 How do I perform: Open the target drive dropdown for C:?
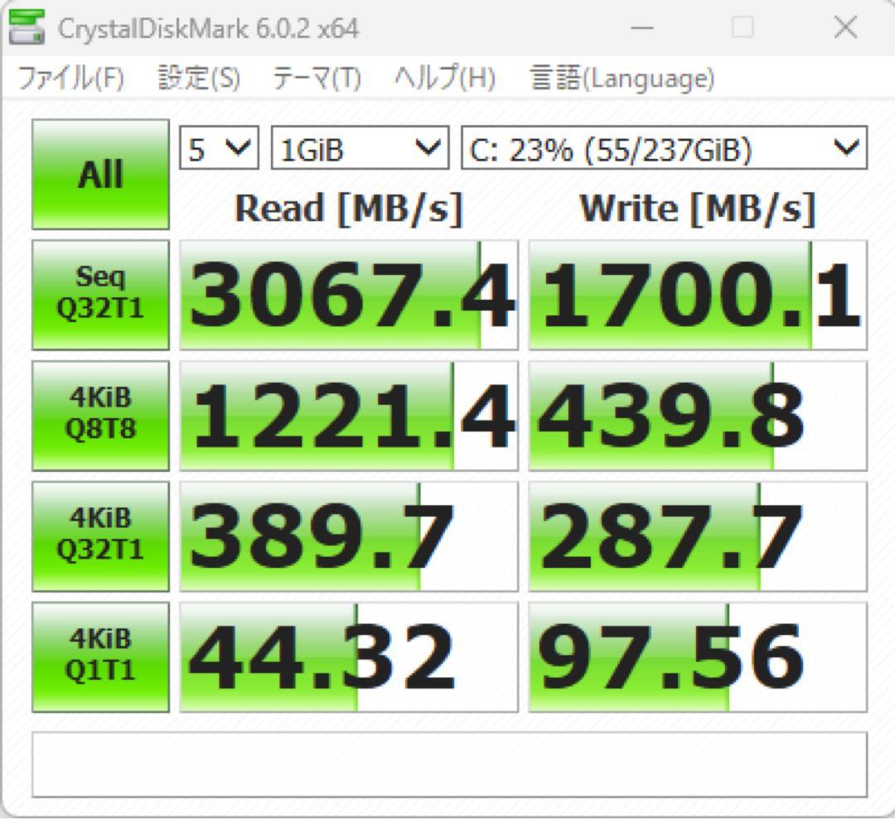coord(663,149)
